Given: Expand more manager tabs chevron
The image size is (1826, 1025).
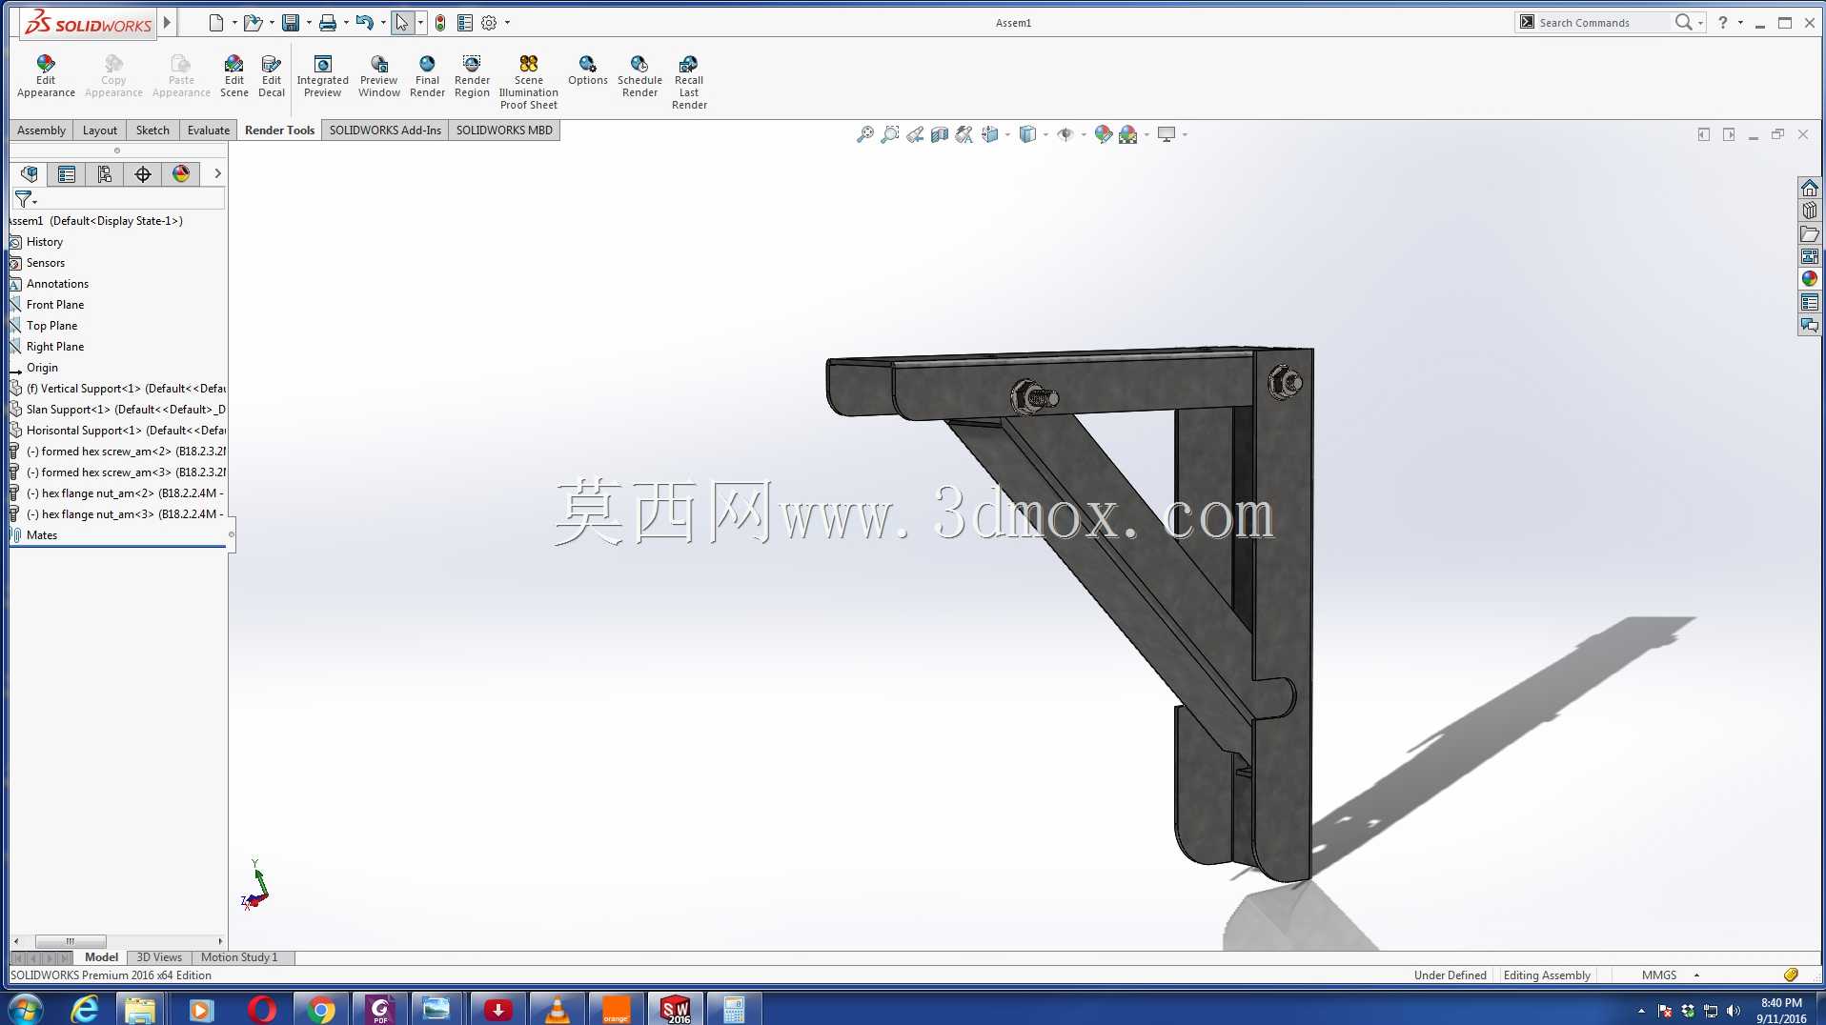Looking at the screenshot, I should (217, 173).
